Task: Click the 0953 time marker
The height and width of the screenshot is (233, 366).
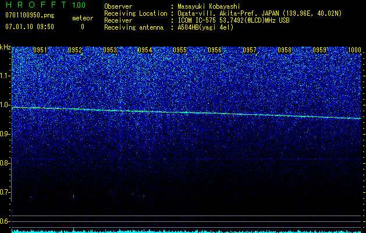Action: (110, 50)
